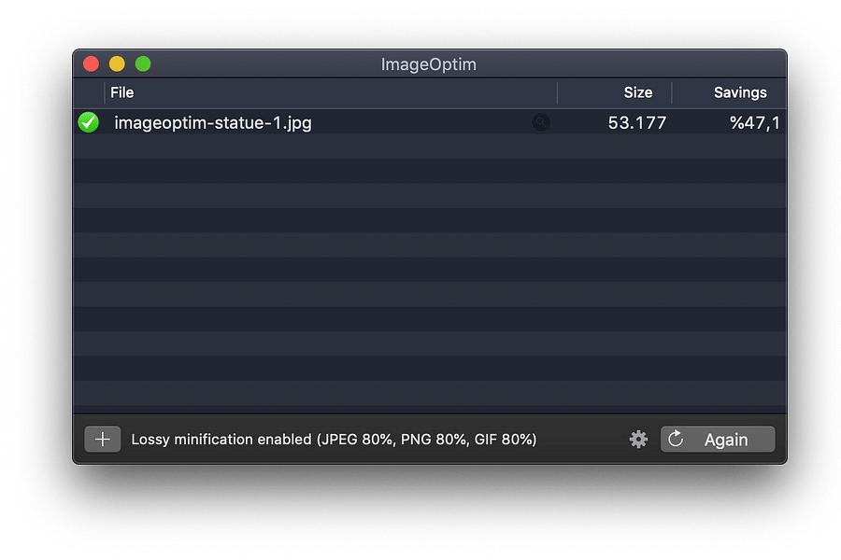This screenshot has width=841, height=560.
Task: Sort the list by the Savings column header
Action: 739,92
